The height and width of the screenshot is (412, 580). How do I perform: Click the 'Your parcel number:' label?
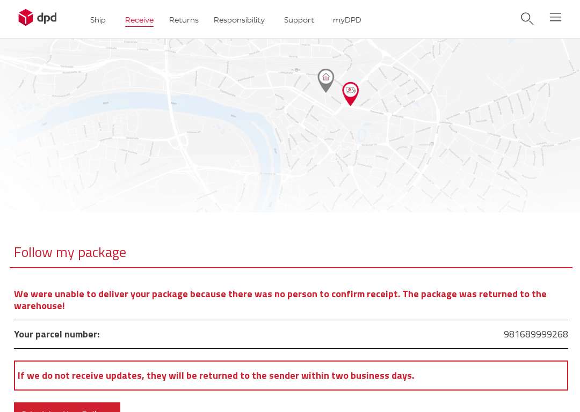tap(56, 334)
